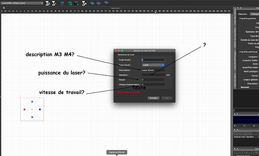Click the red minus remove toolpath icon
The height and width of the screenshot is (156, 259).
pos(238,153)
